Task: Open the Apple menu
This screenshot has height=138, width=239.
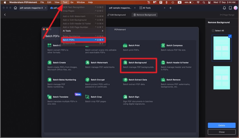Action: 5,2
